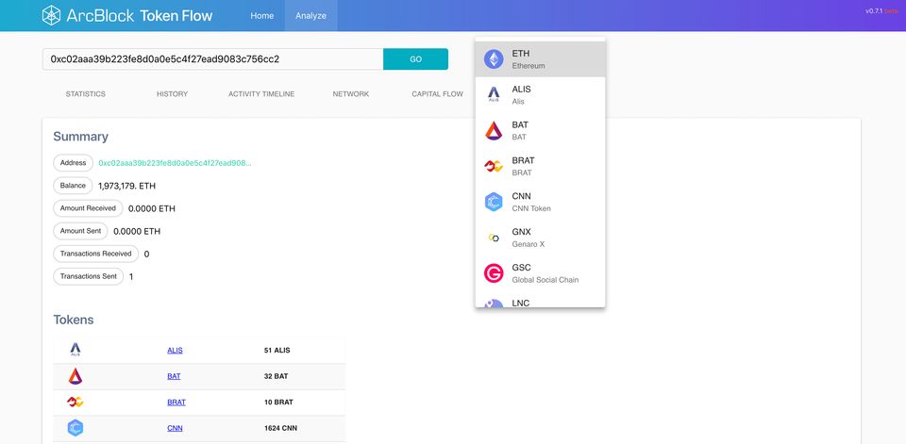Click the BAT triangle icon in dropdown
This screenshot has width=906, height=444.
pyautogui.click(x=494, y=131)
